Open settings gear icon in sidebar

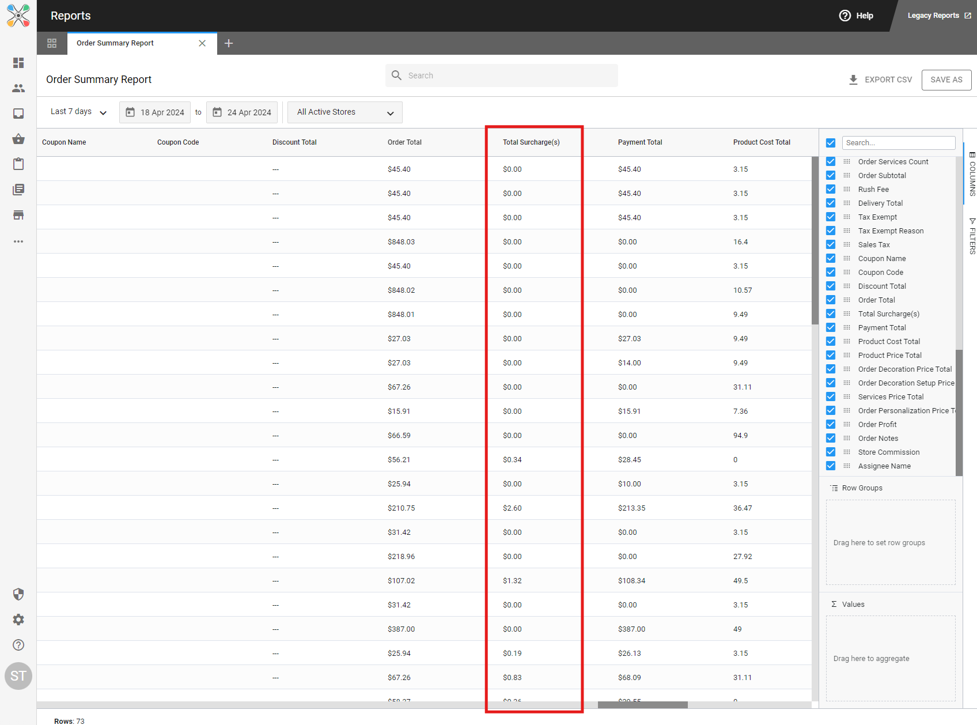18,620
